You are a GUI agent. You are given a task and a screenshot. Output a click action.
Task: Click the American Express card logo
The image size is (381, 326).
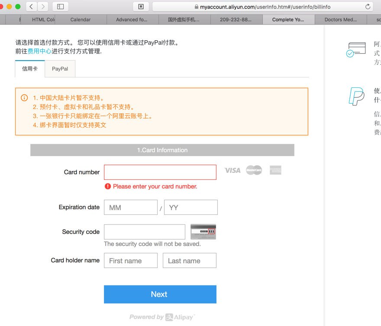tap(275, 170)
